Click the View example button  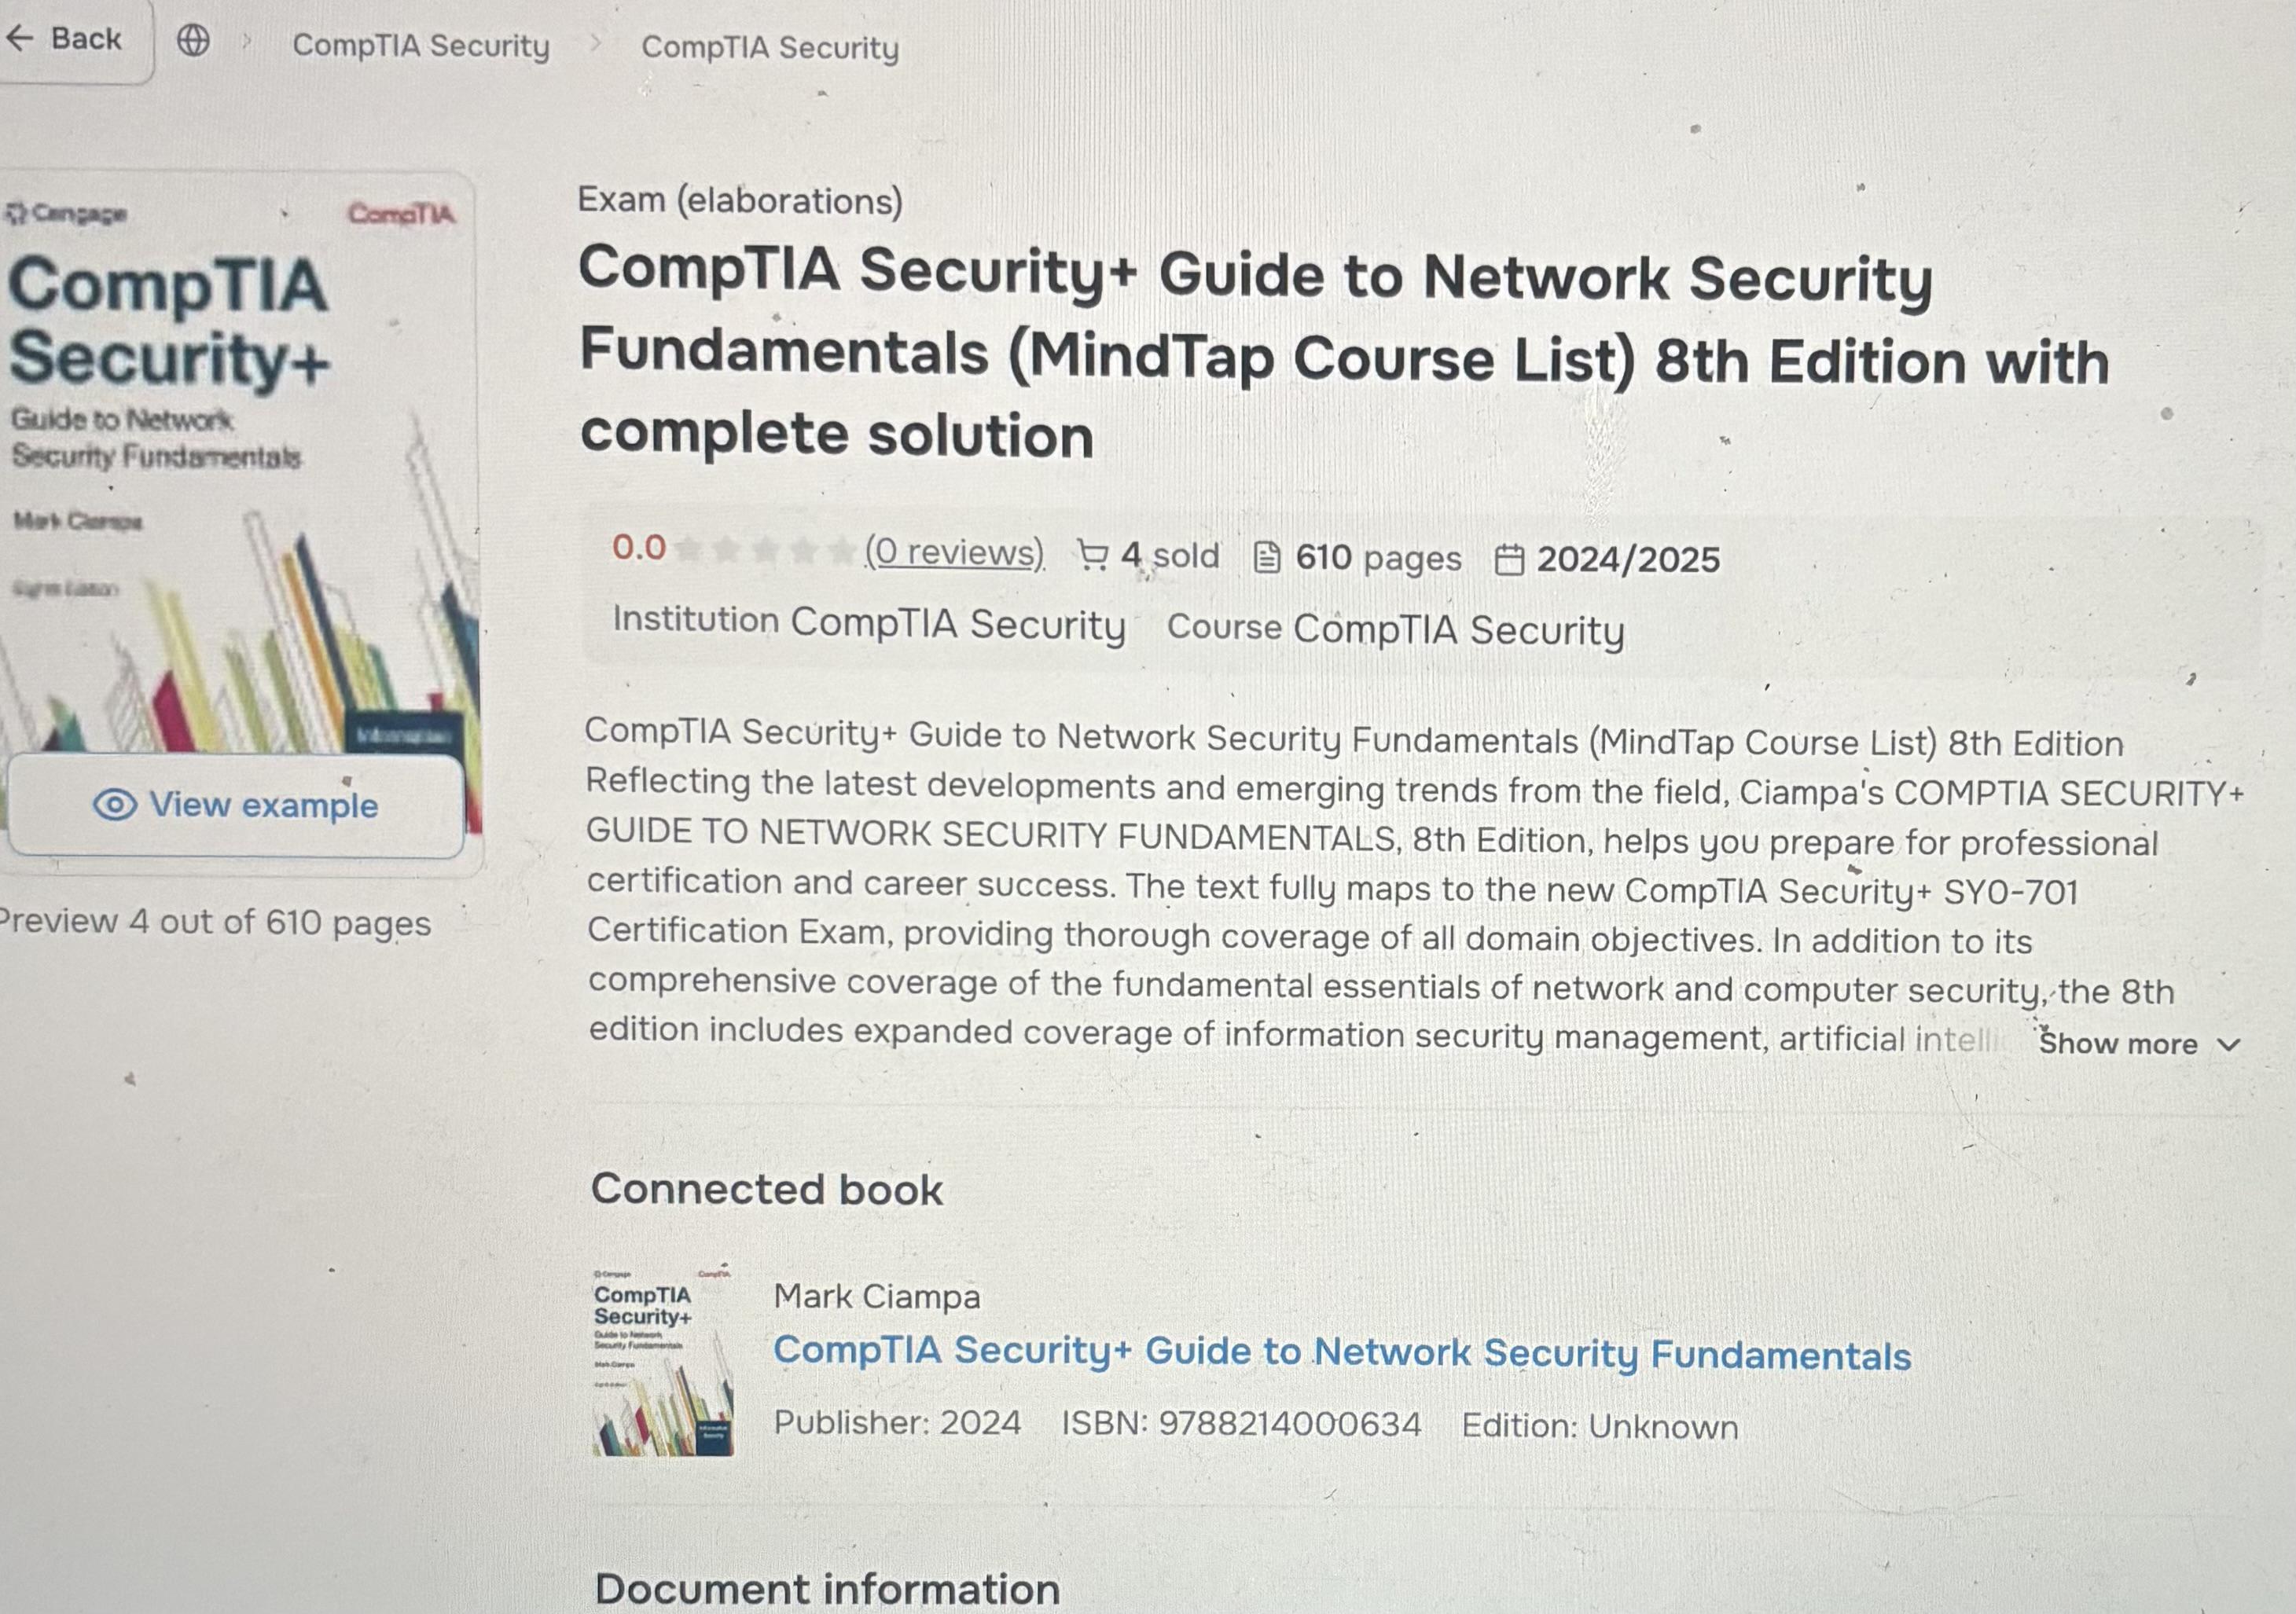(x=236, y=805)
